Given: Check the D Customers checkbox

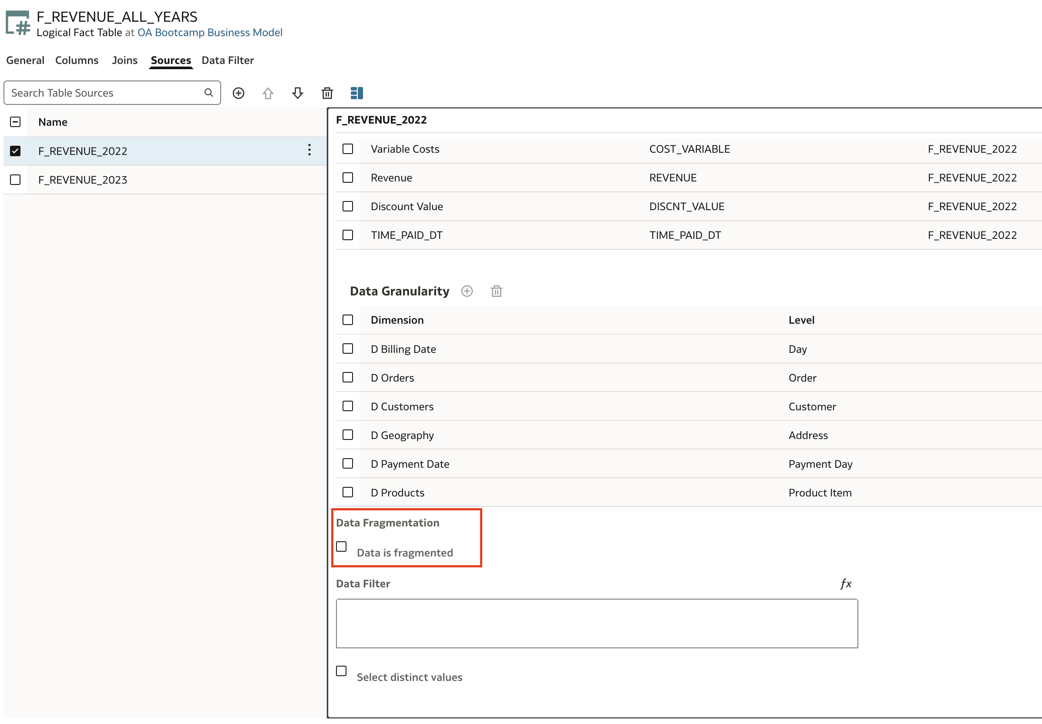Looking at the screenshot, I should (x=348, y=406).
